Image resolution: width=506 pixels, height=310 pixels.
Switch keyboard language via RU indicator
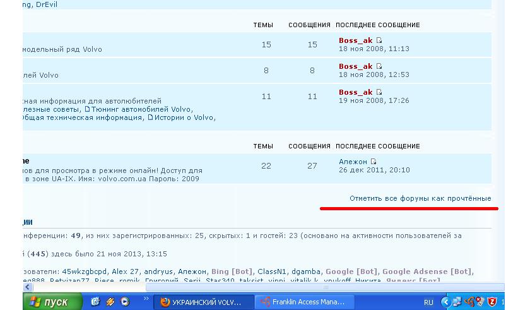tap(429, 302)
